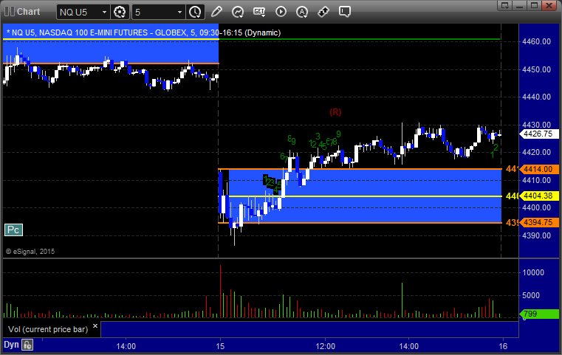
Task: Open the time template clock menu
Action: click(196, 13)
